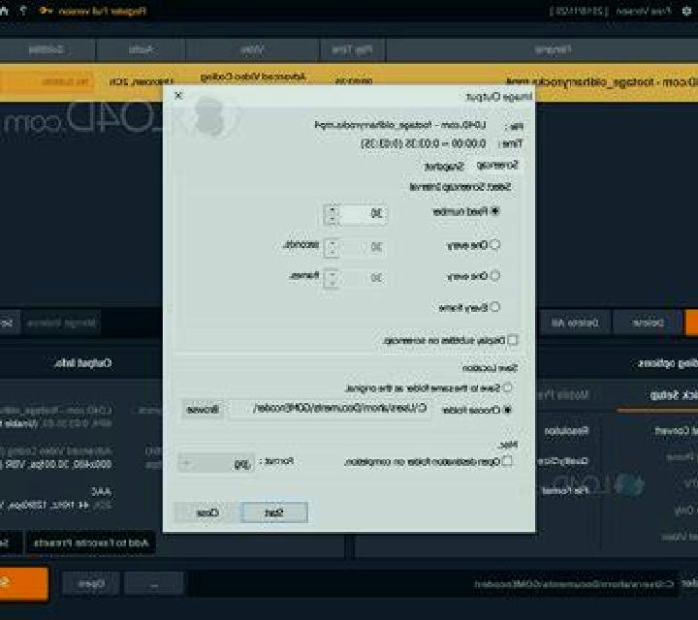
Task: Select Save to same folder as original
Action: click(507, 387)
